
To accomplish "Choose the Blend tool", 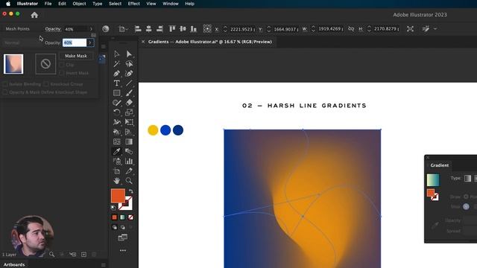I will (129, 151).
